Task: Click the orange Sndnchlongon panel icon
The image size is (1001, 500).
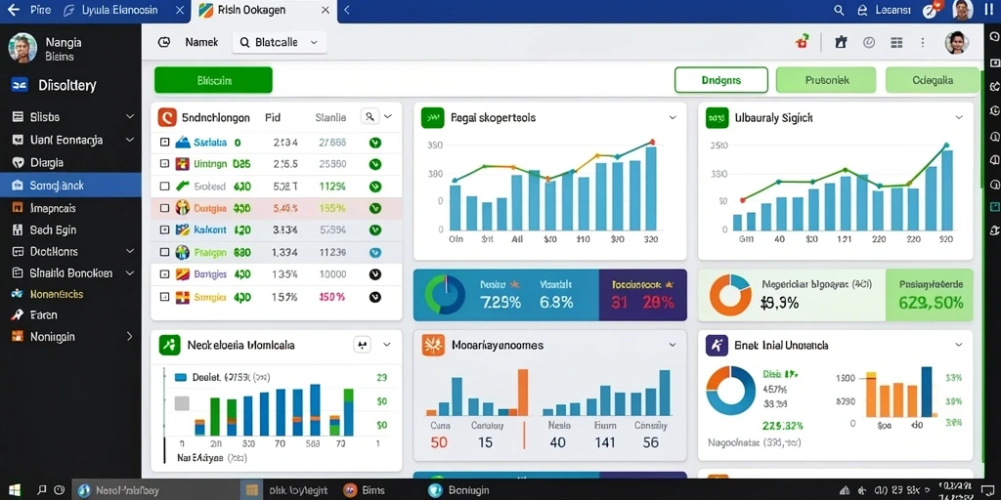Action: point(166,117)
